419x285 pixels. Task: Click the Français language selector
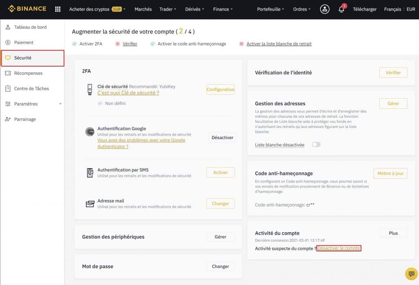pyautogui.click(x=392, y=9)
